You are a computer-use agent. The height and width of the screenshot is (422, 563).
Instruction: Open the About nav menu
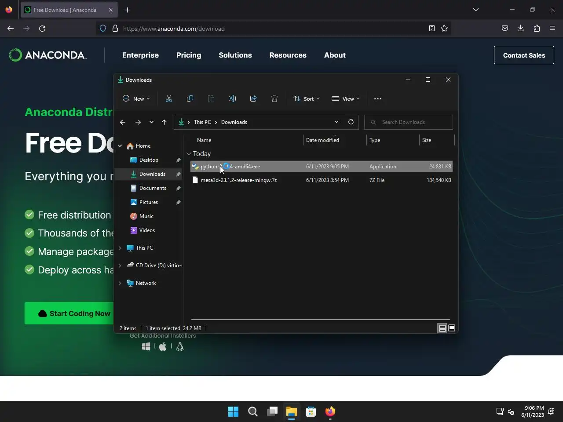coord(335,55)
